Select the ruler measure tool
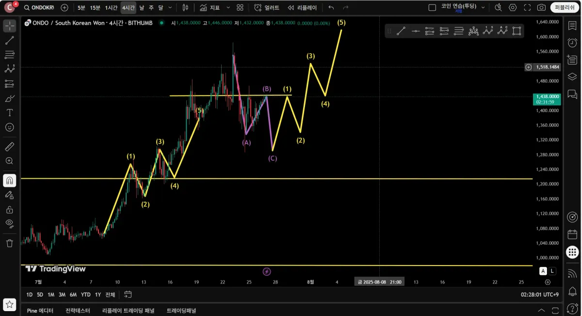Viewport: 582px width, 316px height. point(9,147)
